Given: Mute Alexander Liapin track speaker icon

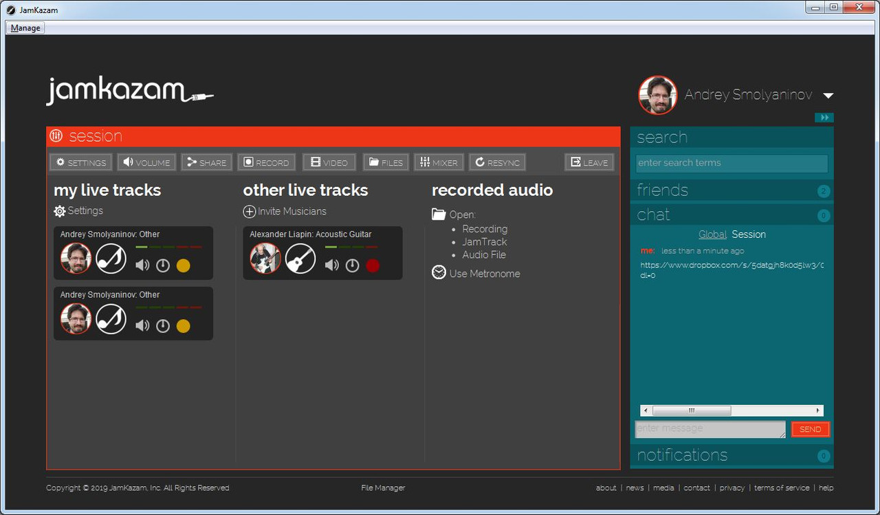Looking at the screenshot, I should [x=332, y=265].
